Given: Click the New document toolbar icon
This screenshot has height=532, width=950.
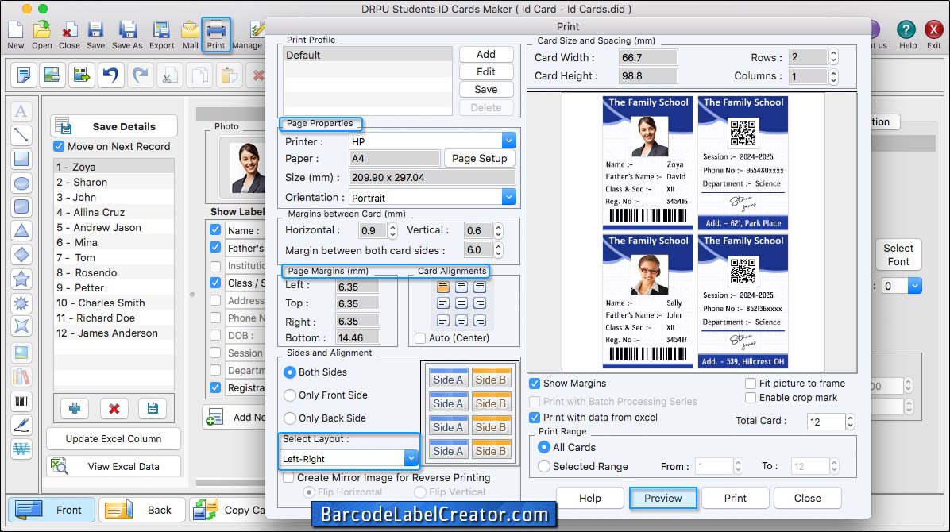Looking at the screenshot, I should tap(15, 34).
